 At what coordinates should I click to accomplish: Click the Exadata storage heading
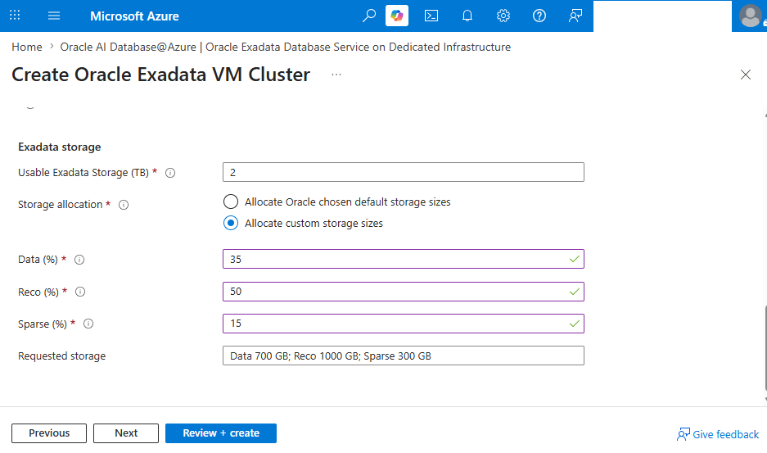(x=60, y=147)
